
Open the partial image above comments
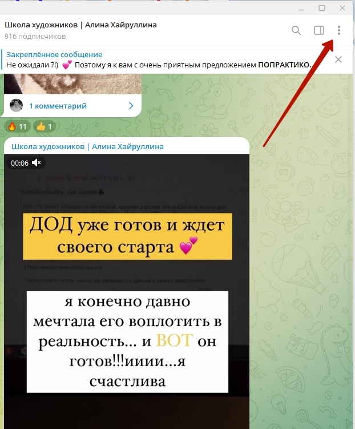(72, 84)
